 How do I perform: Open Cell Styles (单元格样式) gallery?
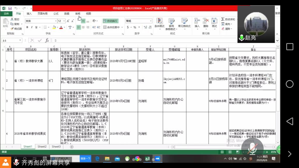coord(184,23)
